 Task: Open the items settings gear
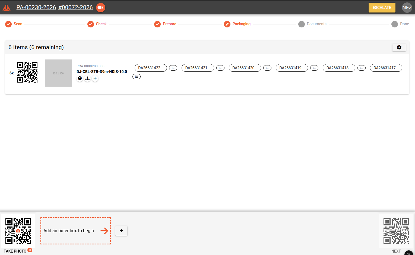click(x=399, y=47)
